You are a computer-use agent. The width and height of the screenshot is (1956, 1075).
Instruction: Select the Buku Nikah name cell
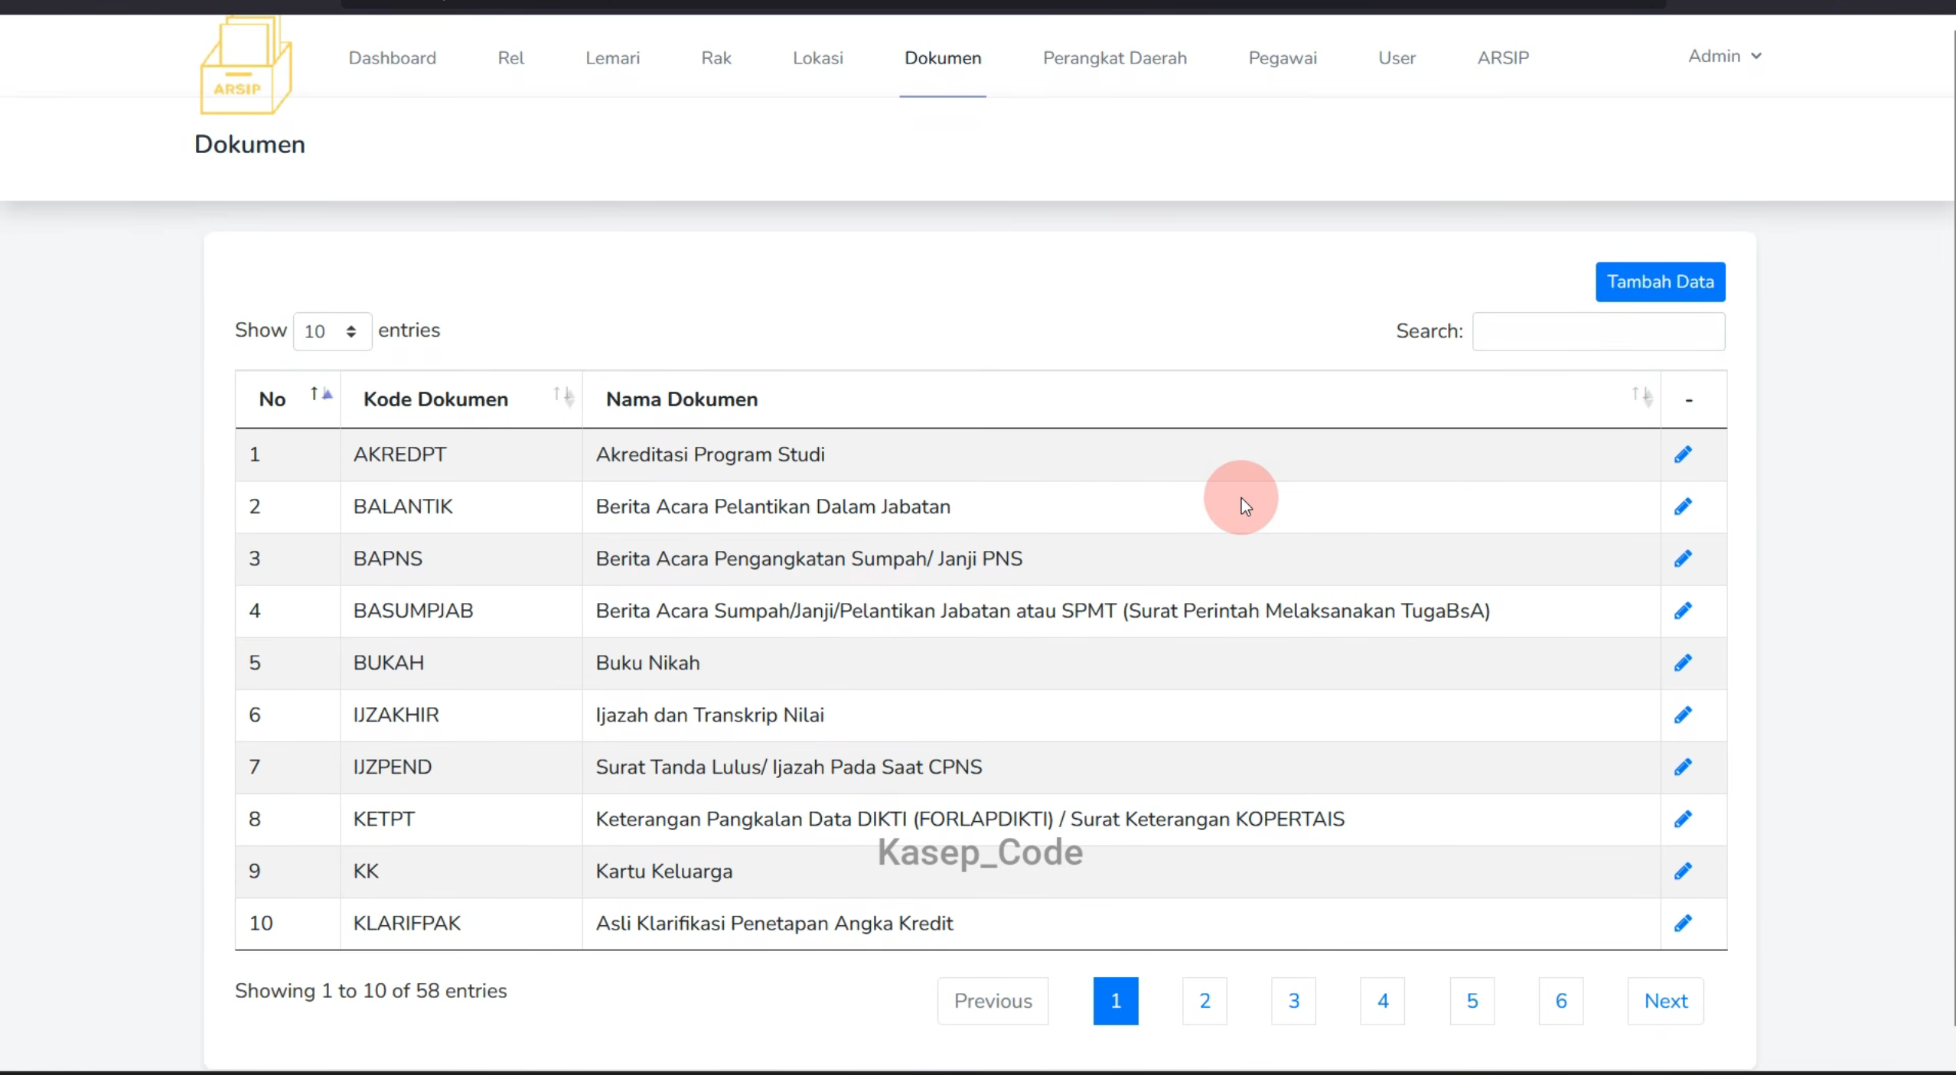click(1121, 663)
